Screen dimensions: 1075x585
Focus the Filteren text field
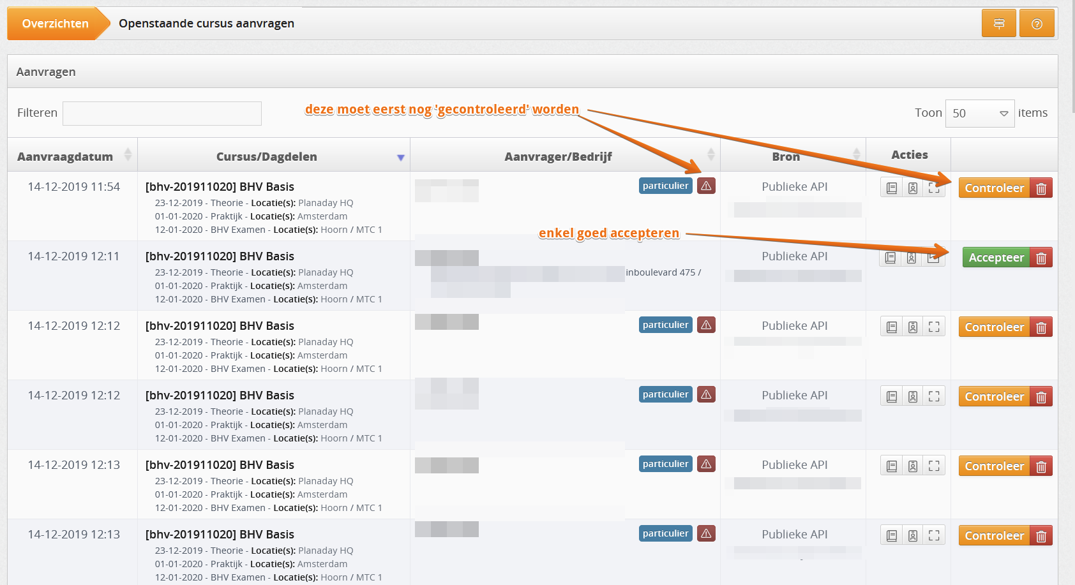(x=162, y=114)
